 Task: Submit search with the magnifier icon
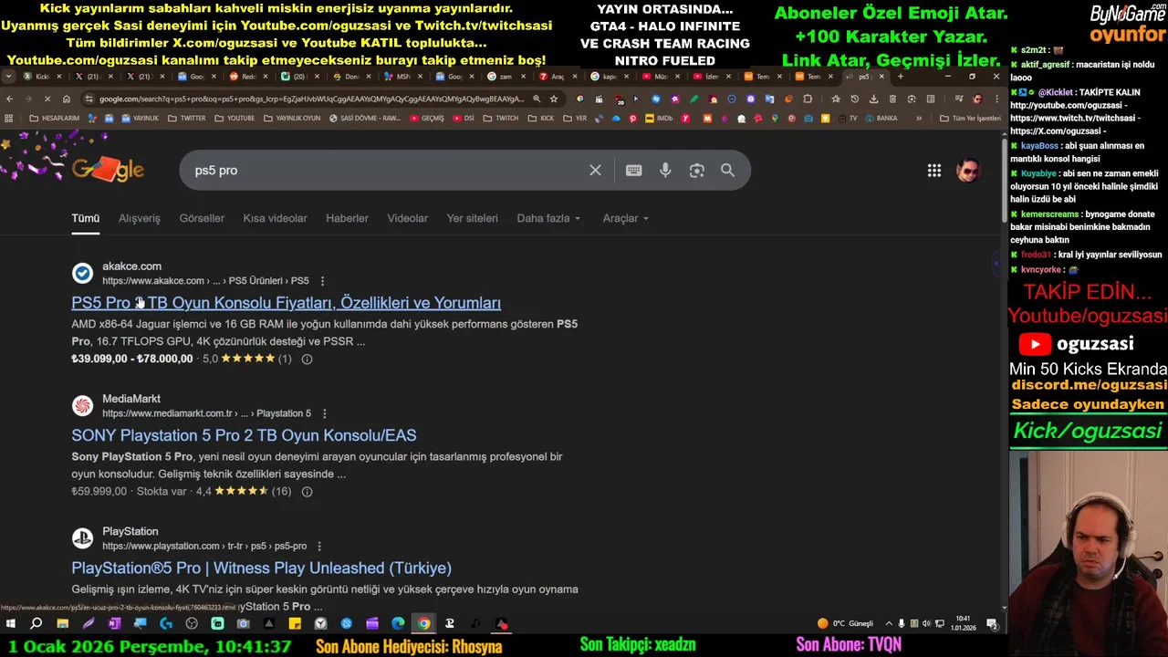[x=727, y=171]
